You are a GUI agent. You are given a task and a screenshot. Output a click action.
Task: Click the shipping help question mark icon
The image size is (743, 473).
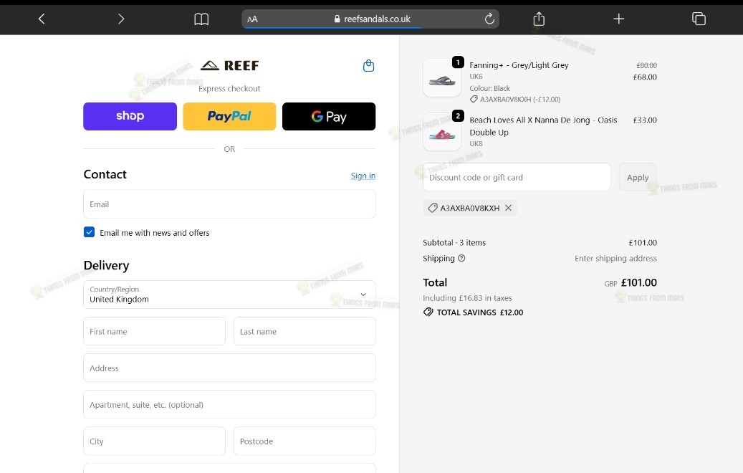click(461, 258)
